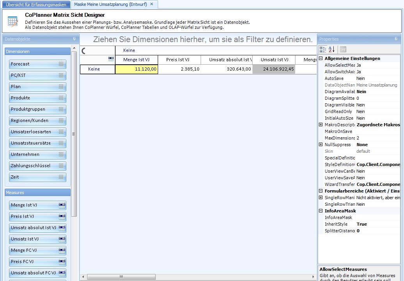
Task: Click the grid icon on Produktgruppen dimension
Action: [x=61, y=110]
